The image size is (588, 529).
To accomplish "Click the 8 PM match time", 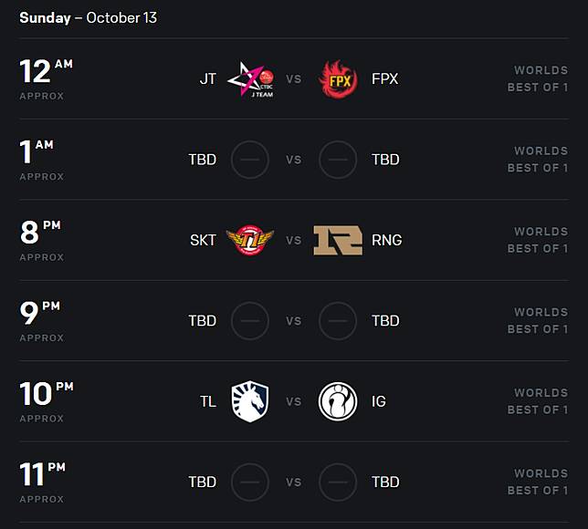I will (x=40, y=234).
